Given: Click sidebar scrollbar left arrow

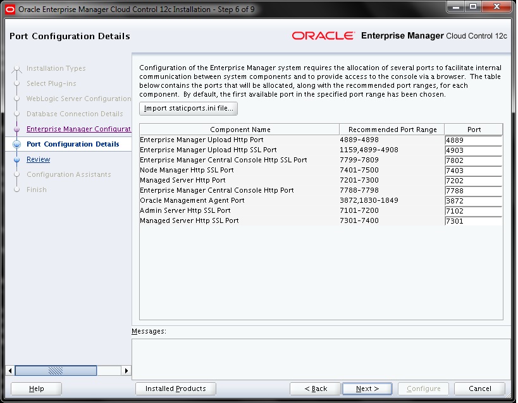Looking at the screenshot, I should point(10,371).
